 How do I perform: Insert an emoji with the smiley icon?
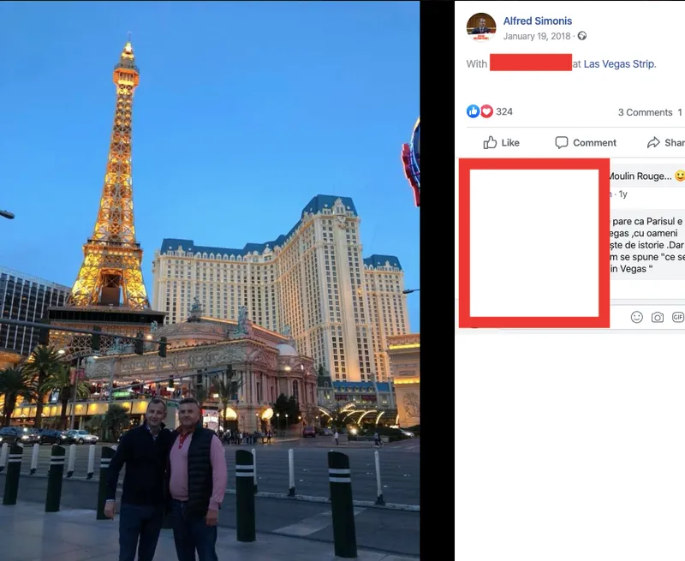tap(636, 317)
